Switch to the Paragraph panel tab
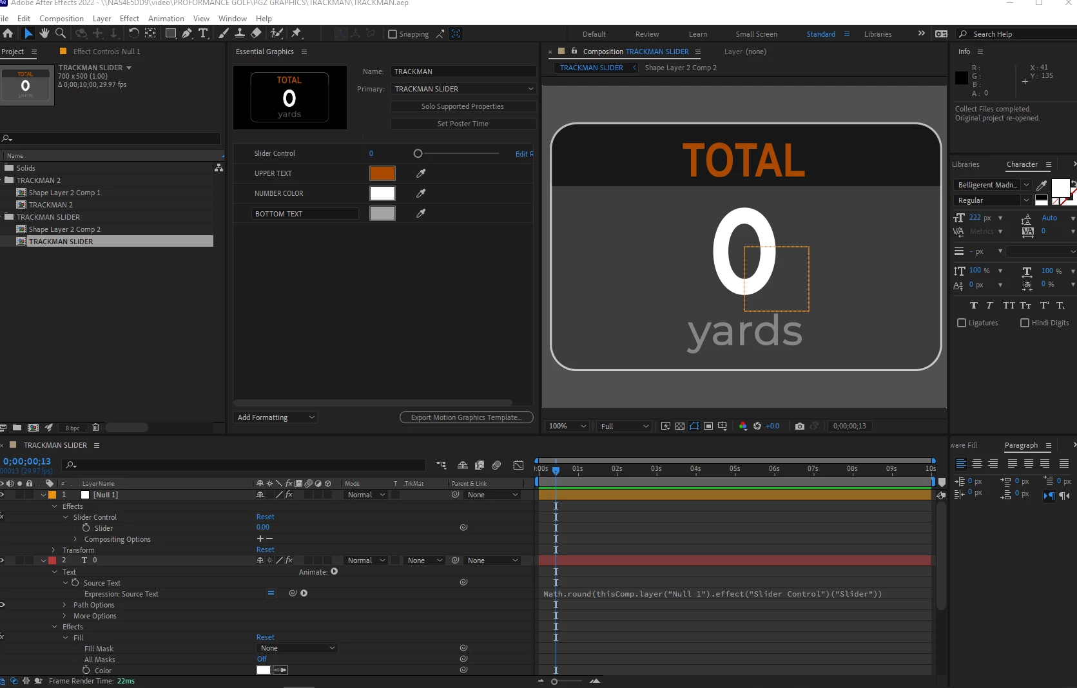1077x688 pixels. click(x=1021, y=445)
